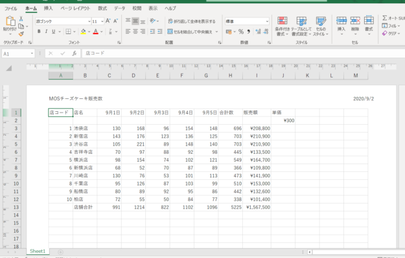
Task: Toggle middle vertical alignment
Action: click(135, 21)
